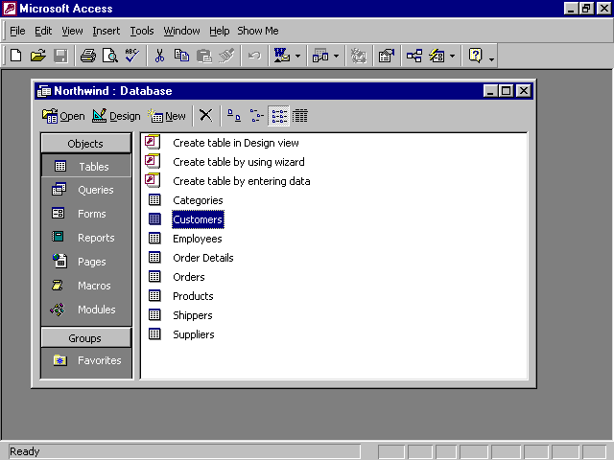This screenshot has height=460, width=614.
Task: Run Spelling check ABC icon
Action: 132,56
